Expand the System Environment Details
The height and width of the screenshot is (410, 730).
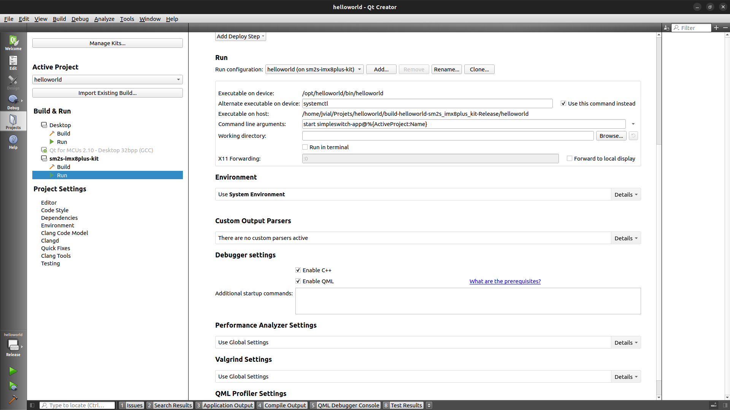[x=625, y=195]
